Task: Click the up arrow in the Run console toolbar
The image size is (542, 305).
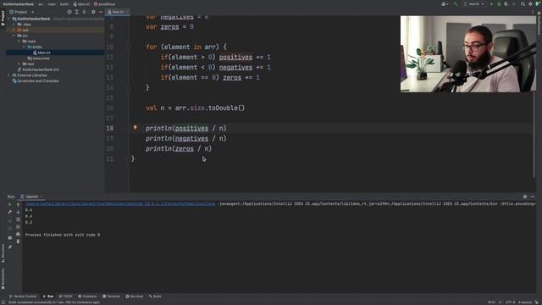Action: pos(18,205)
